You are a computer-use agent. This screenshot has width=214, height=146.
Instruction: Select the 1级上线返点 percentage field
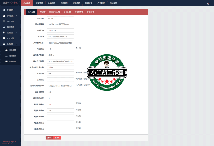(60, 104)
